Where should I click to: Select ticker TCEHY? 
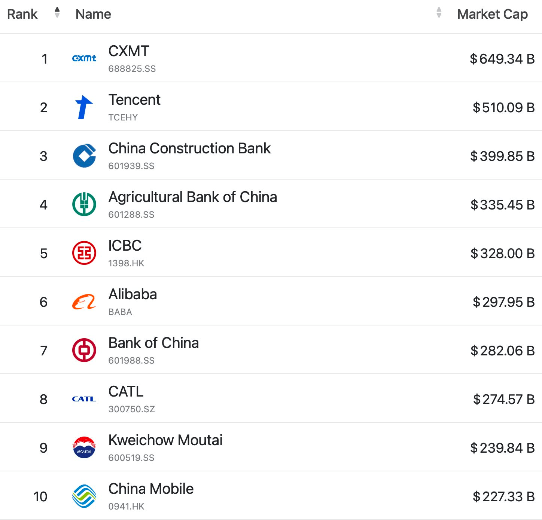point(123,117)
